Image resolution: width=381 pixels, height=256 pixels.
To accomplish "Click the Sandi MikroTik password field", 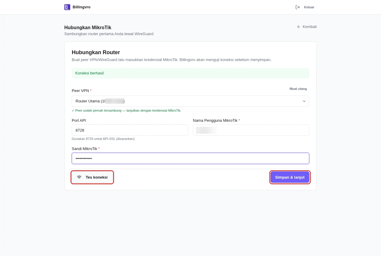I will pyautogui.click(x=190, y=158).
